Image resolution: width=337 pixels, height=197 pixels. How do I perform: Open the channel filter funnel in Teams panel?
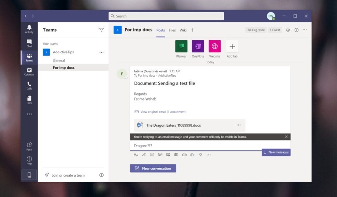(101, 30)
